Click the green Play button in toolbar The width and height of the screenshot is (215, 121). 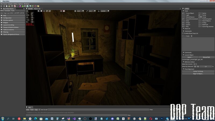(x=23, y=6)
